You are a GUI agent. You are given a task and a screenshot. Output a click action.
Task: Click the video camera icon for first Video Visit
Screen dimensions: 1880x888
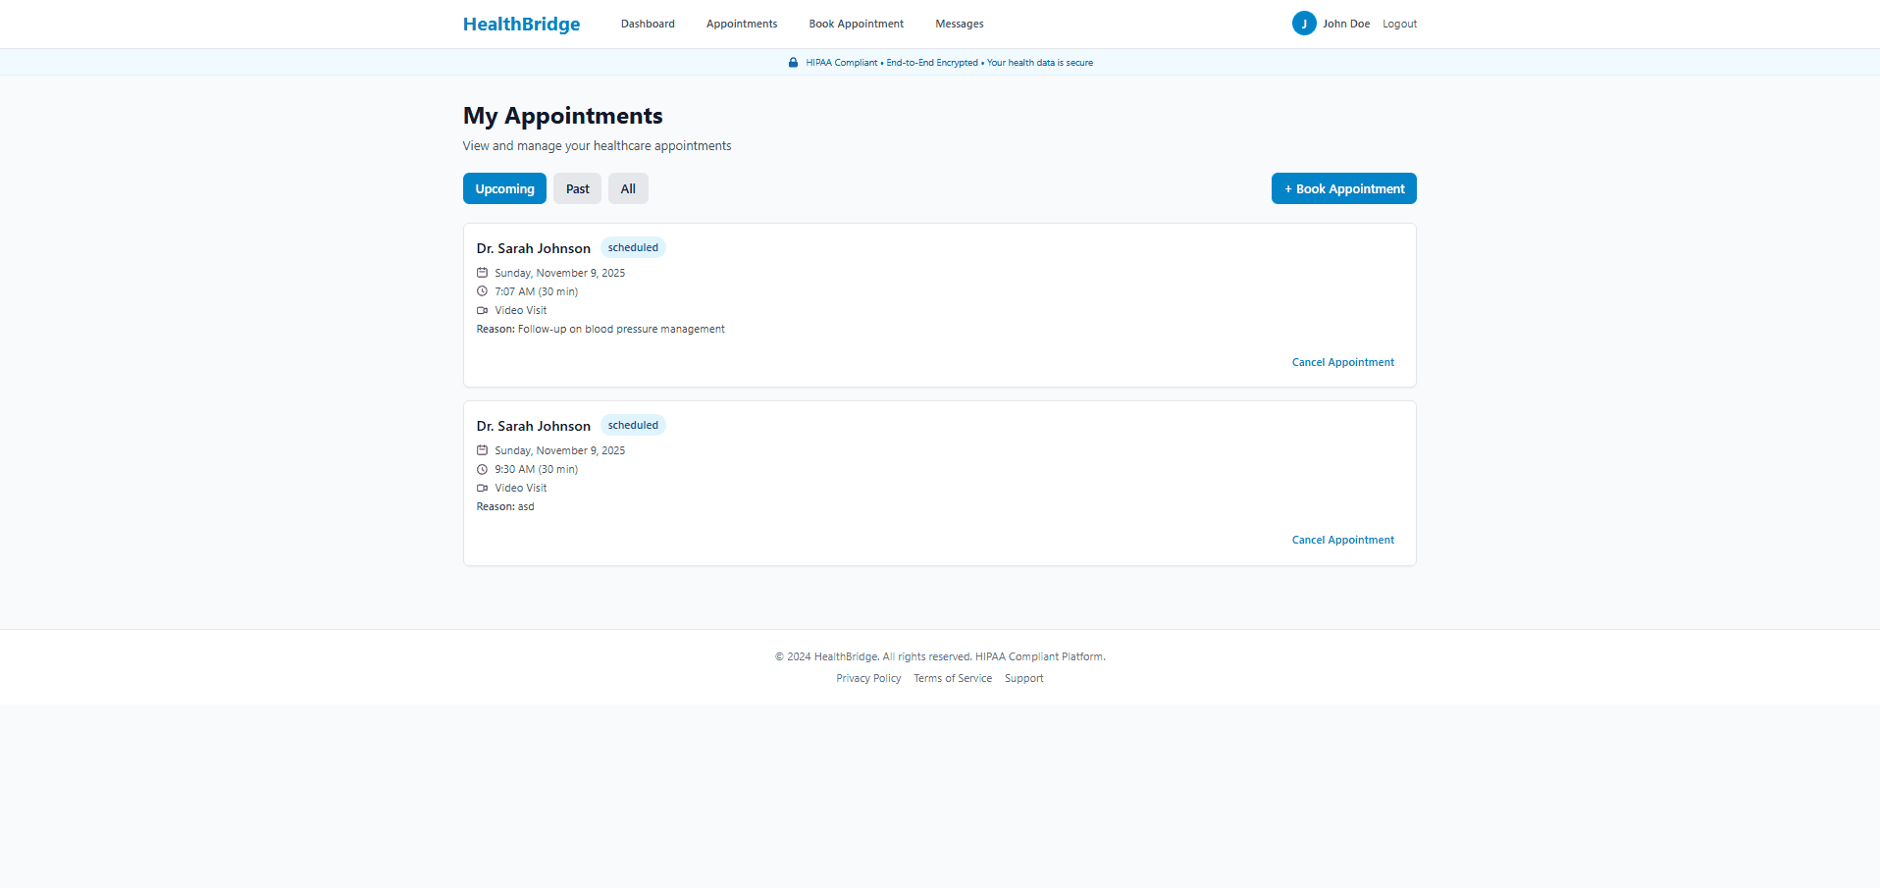(482, 309)
